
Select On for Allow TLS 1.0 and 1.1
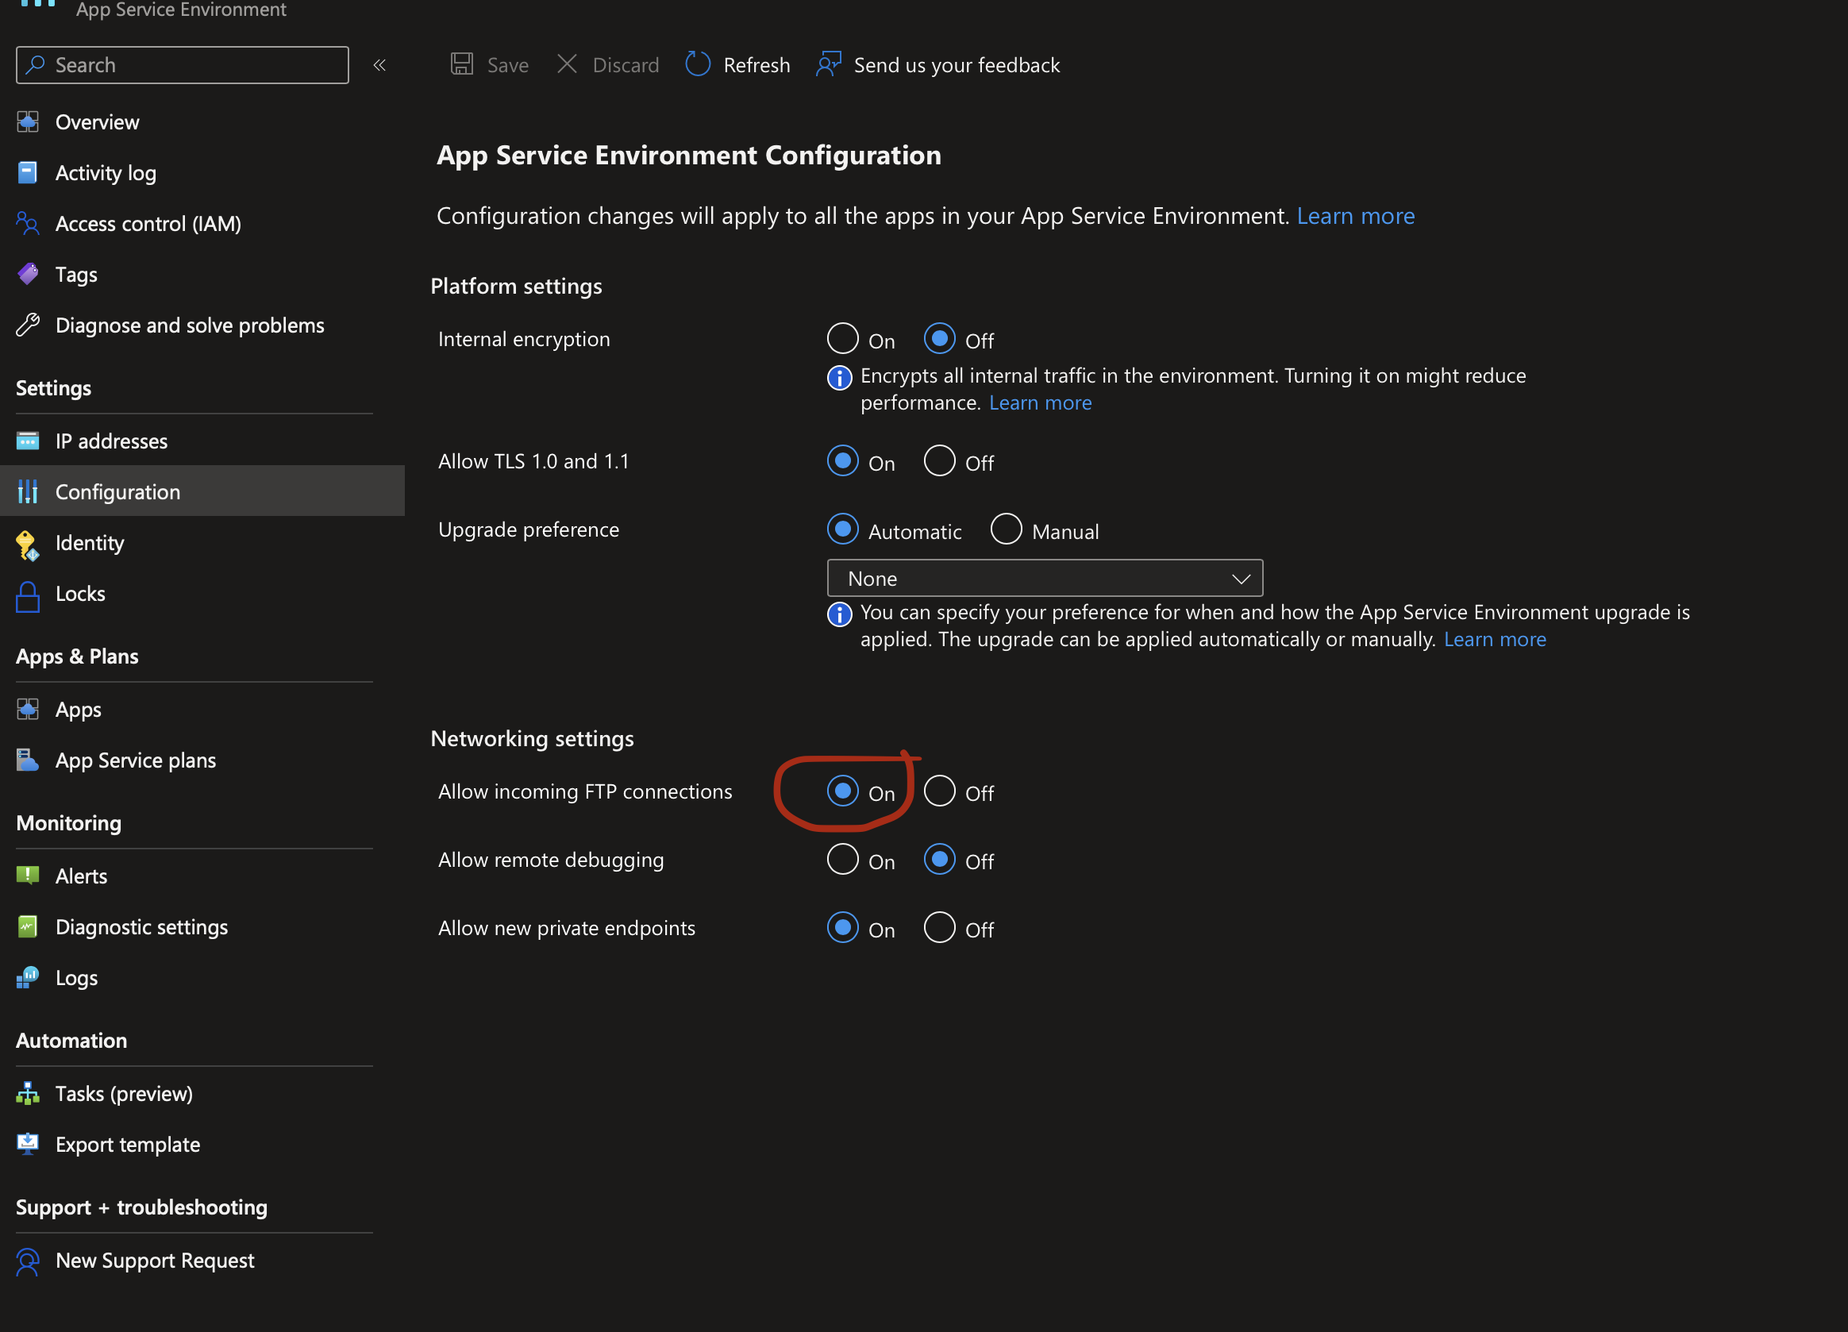[x=842, y=460]
